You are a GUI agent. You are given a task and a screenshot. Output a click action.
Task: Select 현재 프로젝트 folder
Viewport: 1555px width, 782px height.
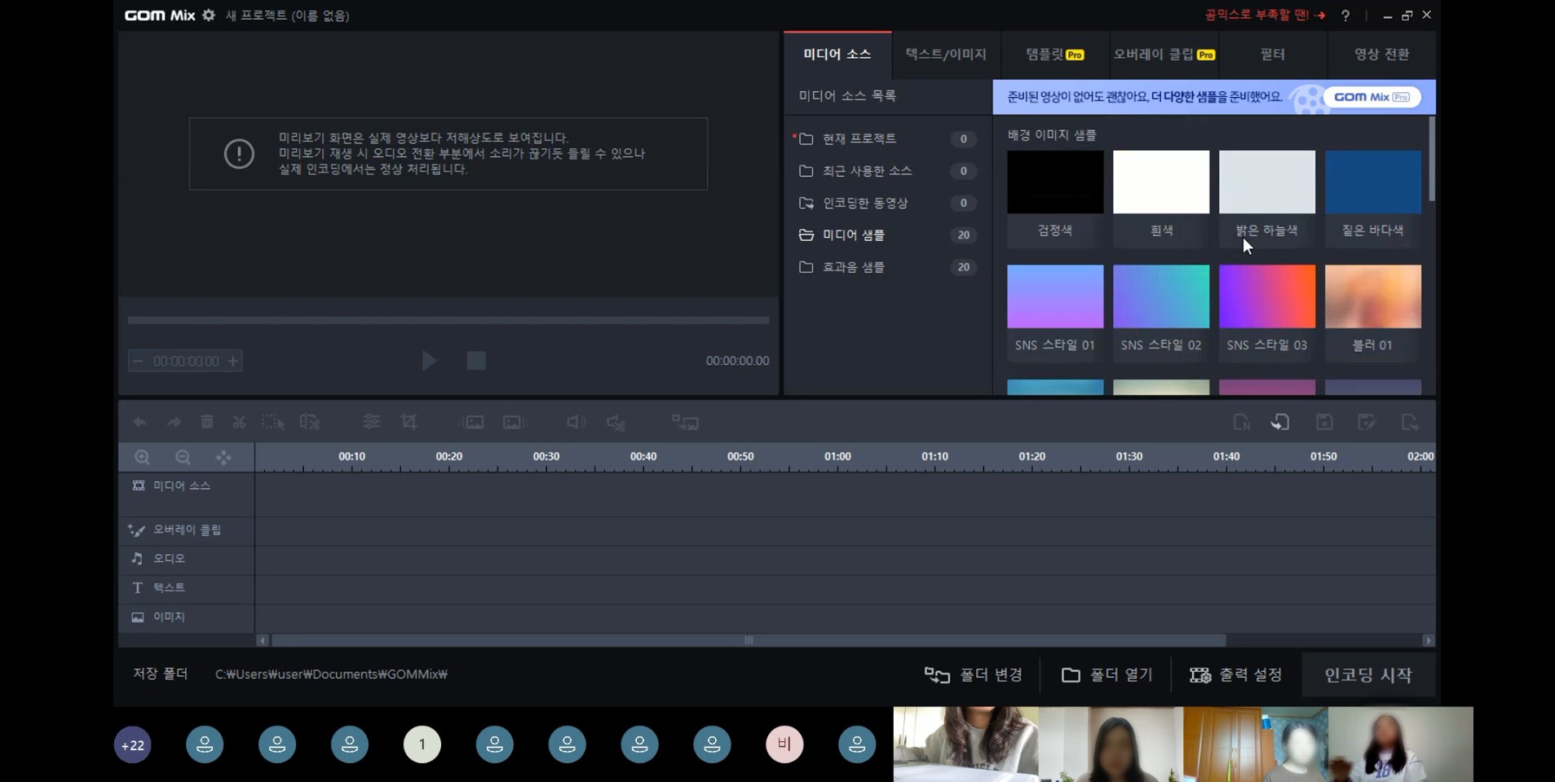click(x=887, y=138)
